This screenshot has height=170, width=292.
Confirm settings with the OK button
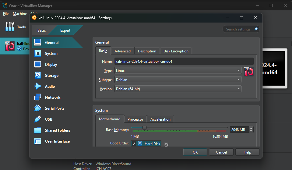pyautogui.click(x=195, y=152)
